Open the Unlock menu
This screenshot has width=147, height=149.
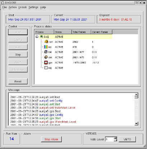pos(22,7)
